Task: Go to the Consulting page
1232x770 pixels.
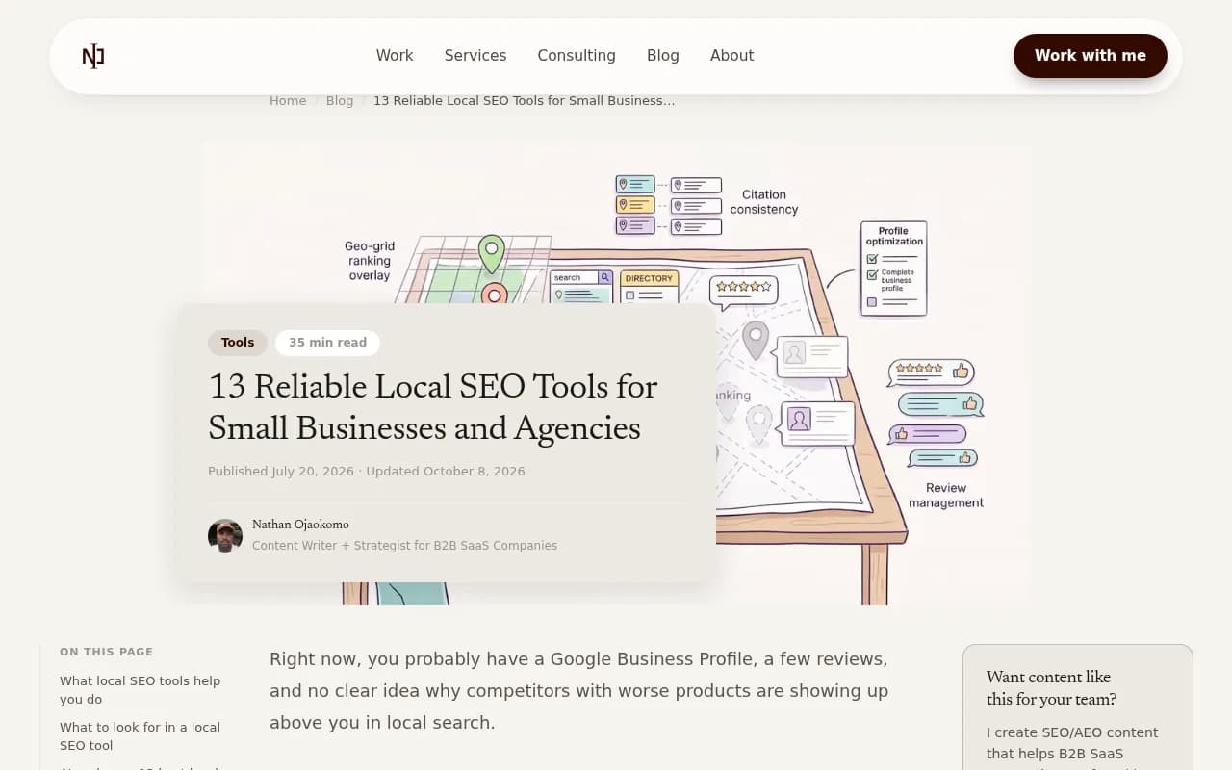Action: coord(577,56)
